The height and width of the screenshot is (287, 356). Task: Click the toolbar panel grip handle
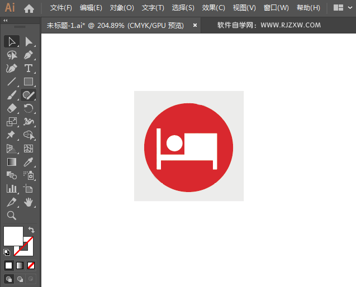point(20,27)
